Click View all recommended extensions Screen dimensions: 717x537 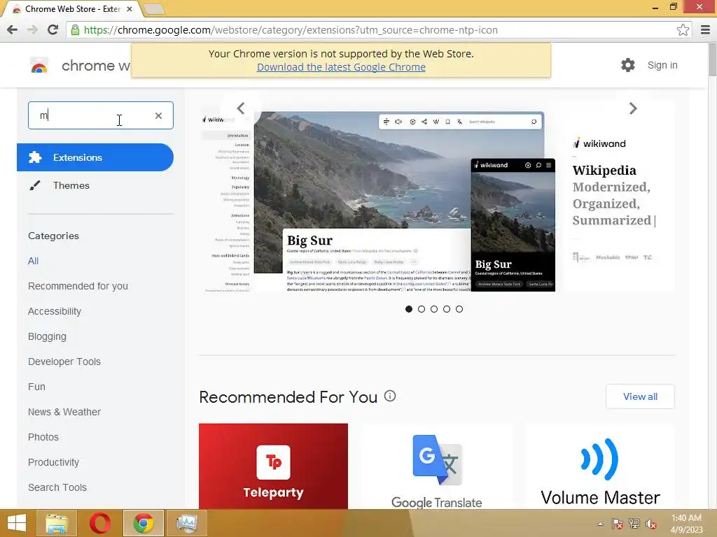640,396
